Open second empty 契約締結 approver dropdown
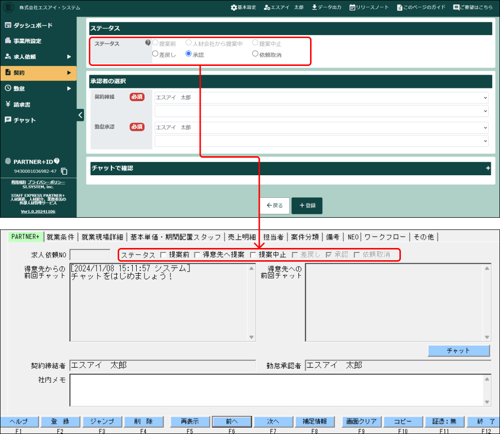500x434 pixels. [x=321, y=111]
